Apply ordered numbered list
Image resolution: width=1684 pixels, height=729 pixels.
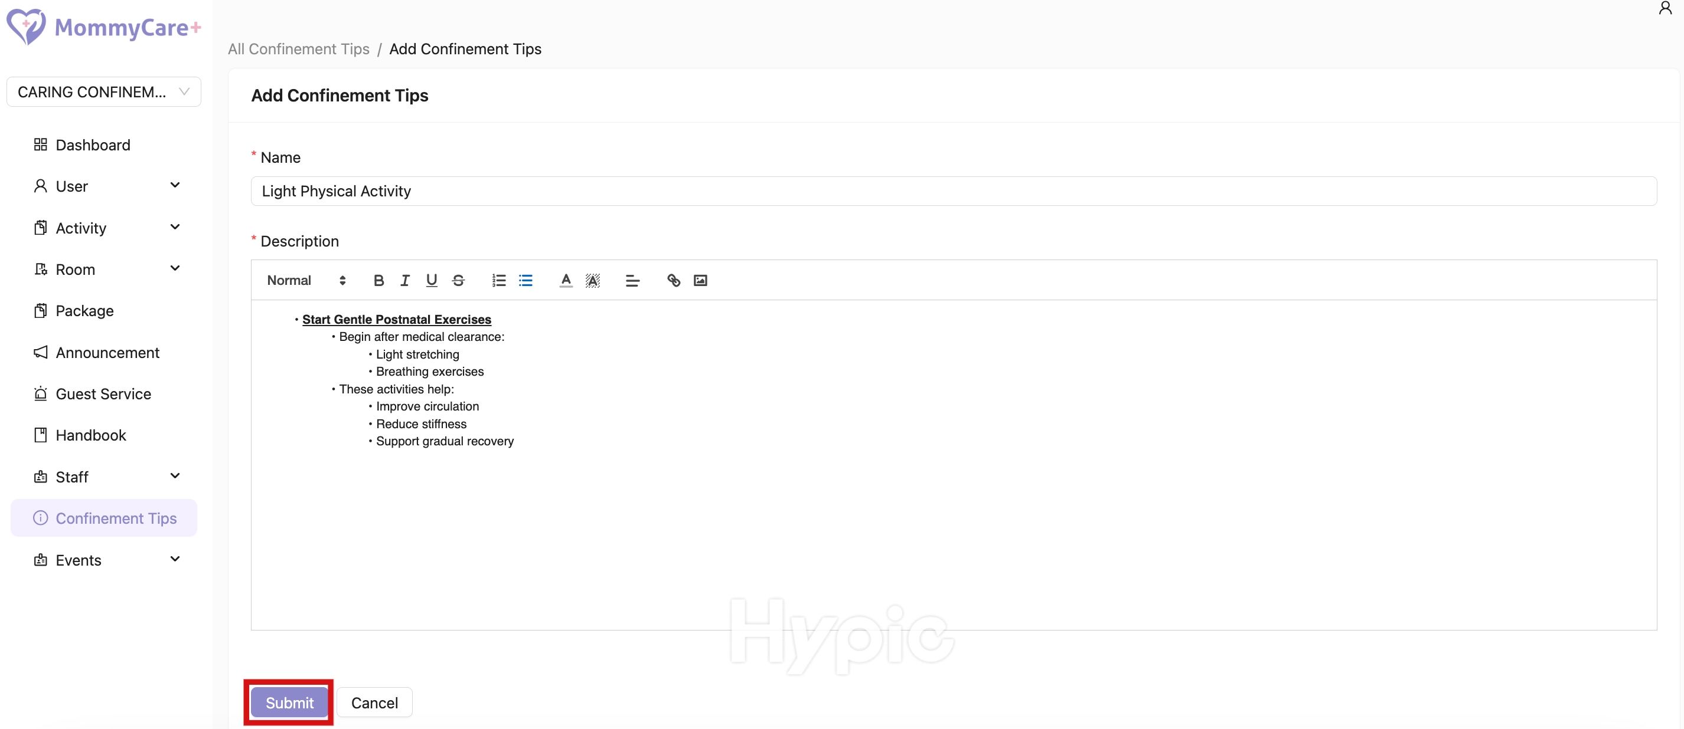499,280
